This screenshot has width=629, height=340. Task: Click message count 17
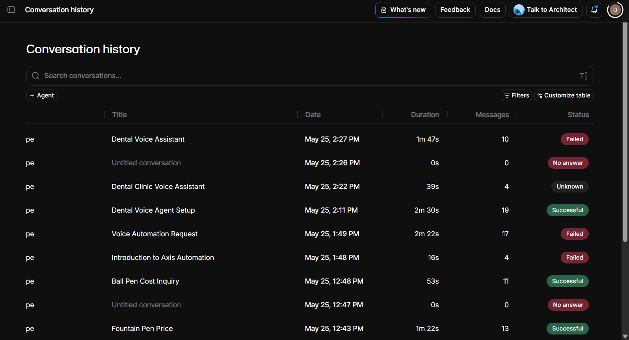[505, 234]
